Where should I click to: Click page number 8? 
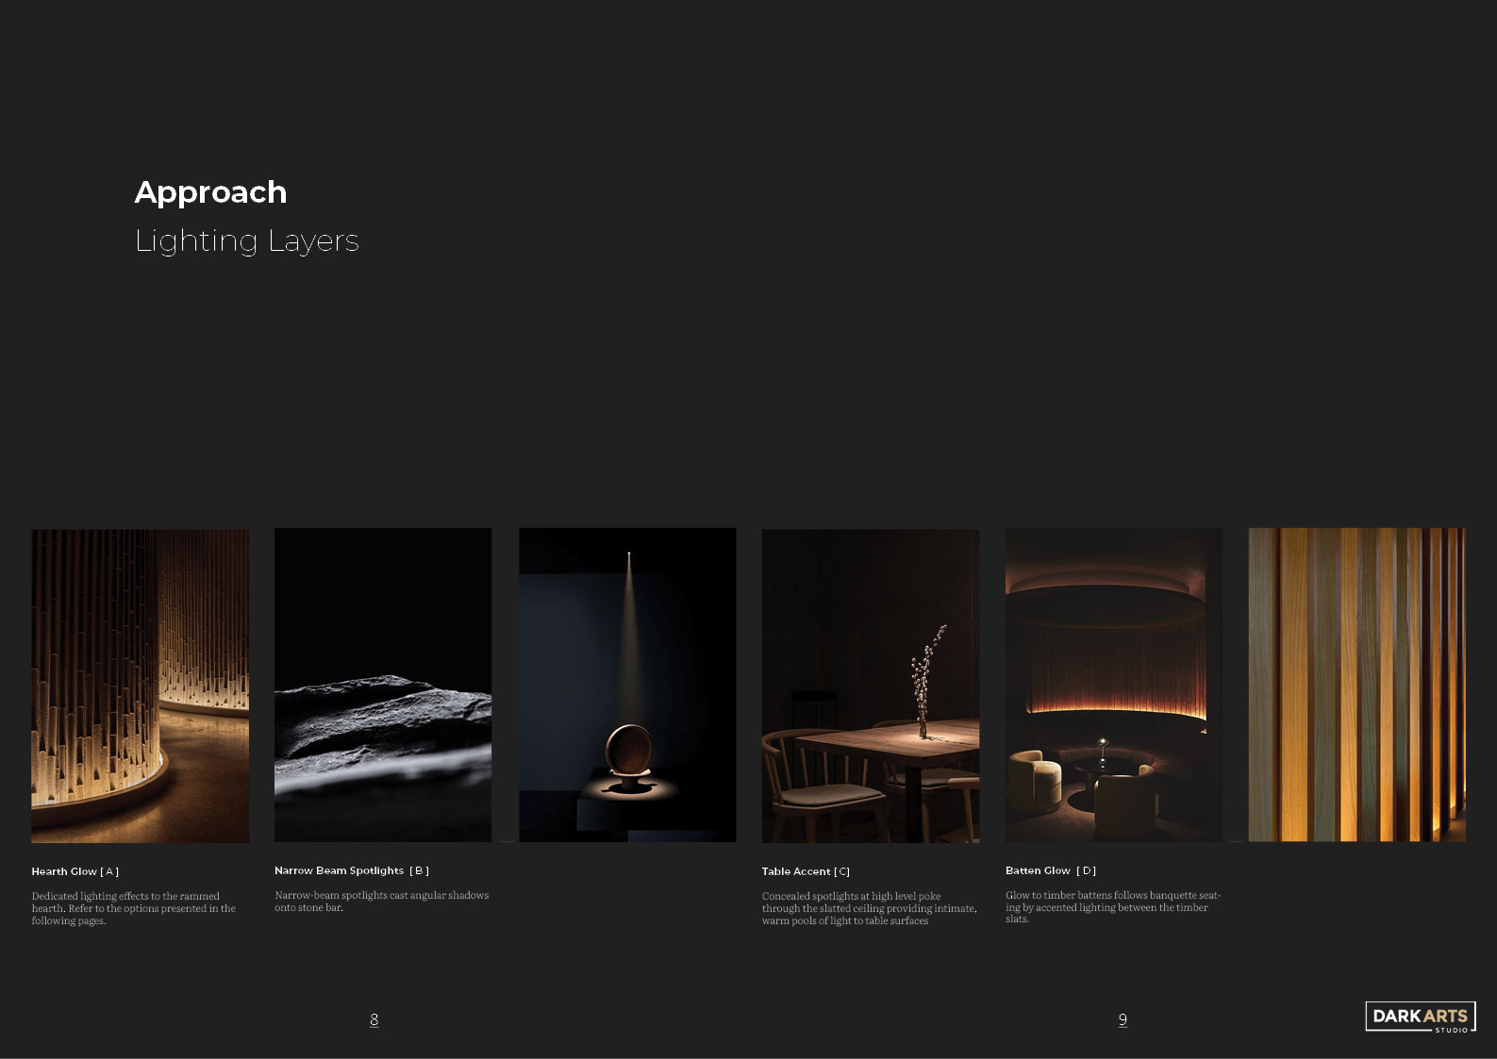pos(374,1019)
